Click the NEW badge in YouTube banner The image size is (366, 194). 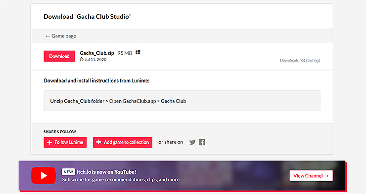click(68, 172)
